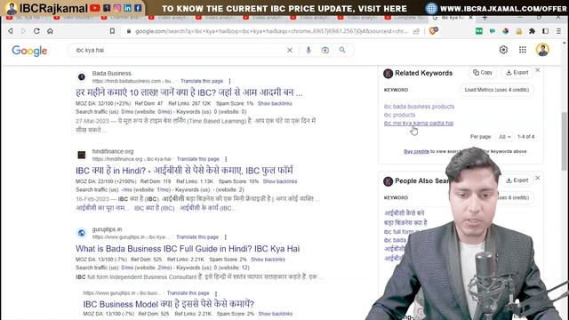Export the People Also Search list
Image resolution: width=569 pixels, height=320 pixels.
[x=517, y=180]
